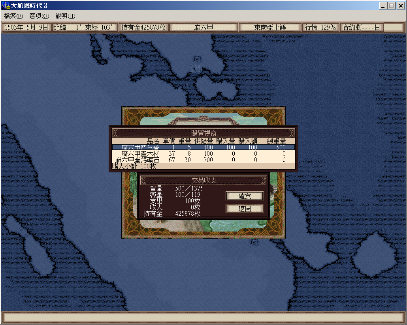
Task: Maximize the game window
Action: 391,6
